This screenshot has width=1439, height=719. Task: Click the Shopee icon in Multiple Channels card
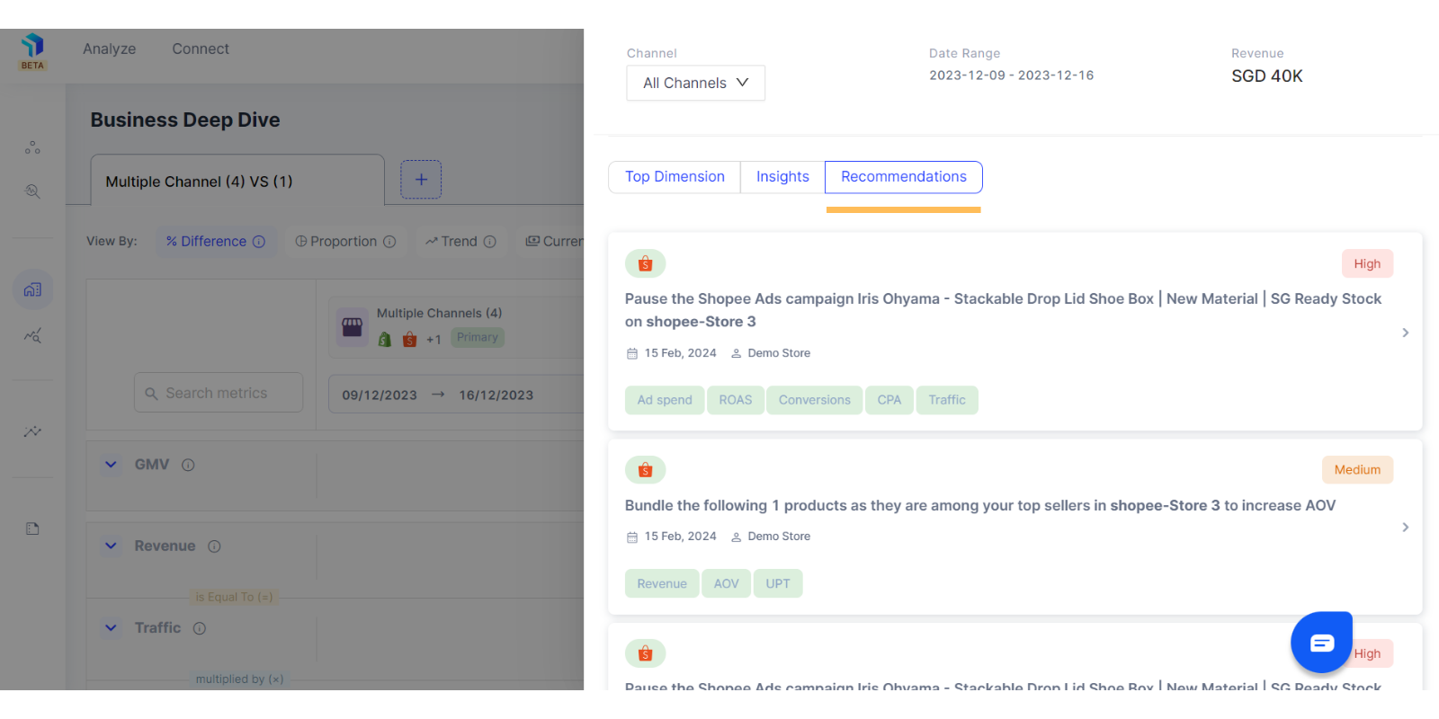(x=410, y=339)
